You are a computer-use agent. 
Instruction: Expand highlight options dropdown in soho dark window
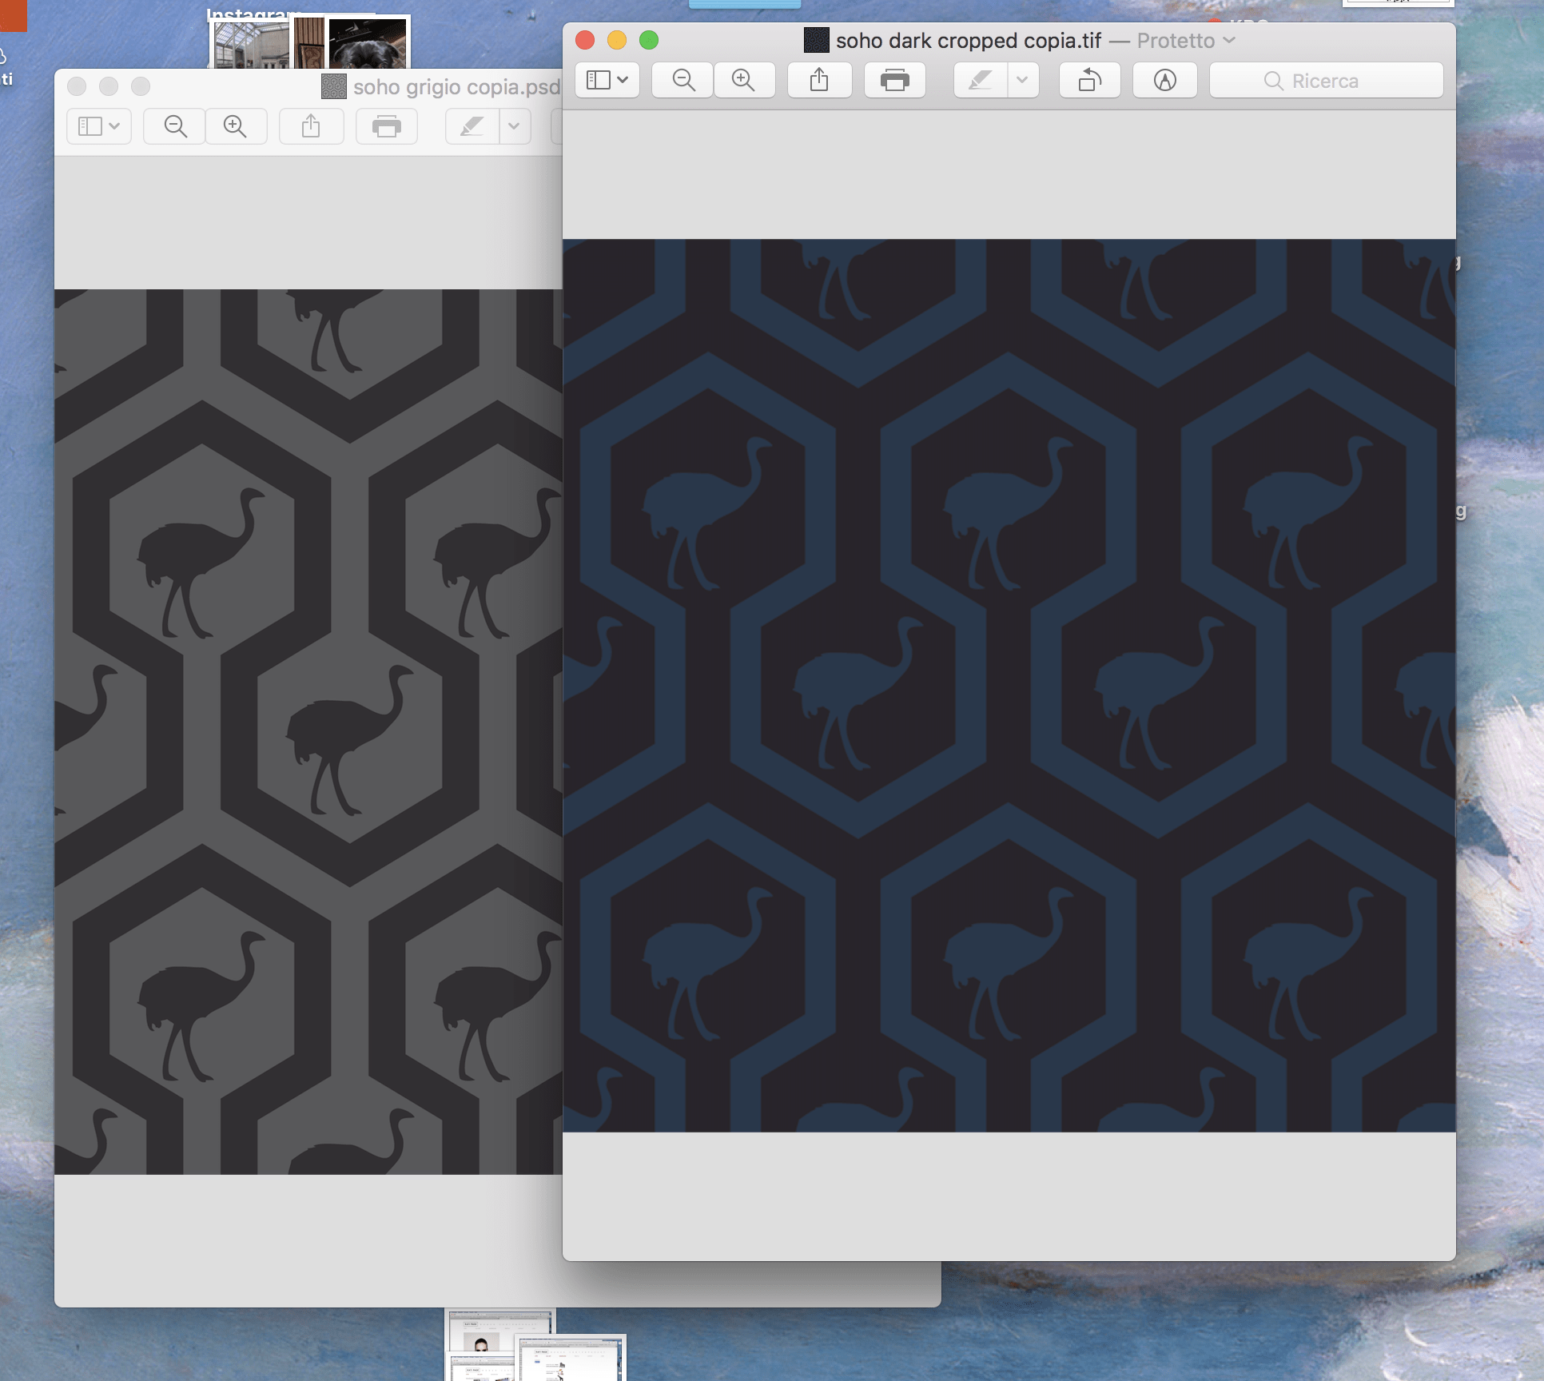point(1023,80)
